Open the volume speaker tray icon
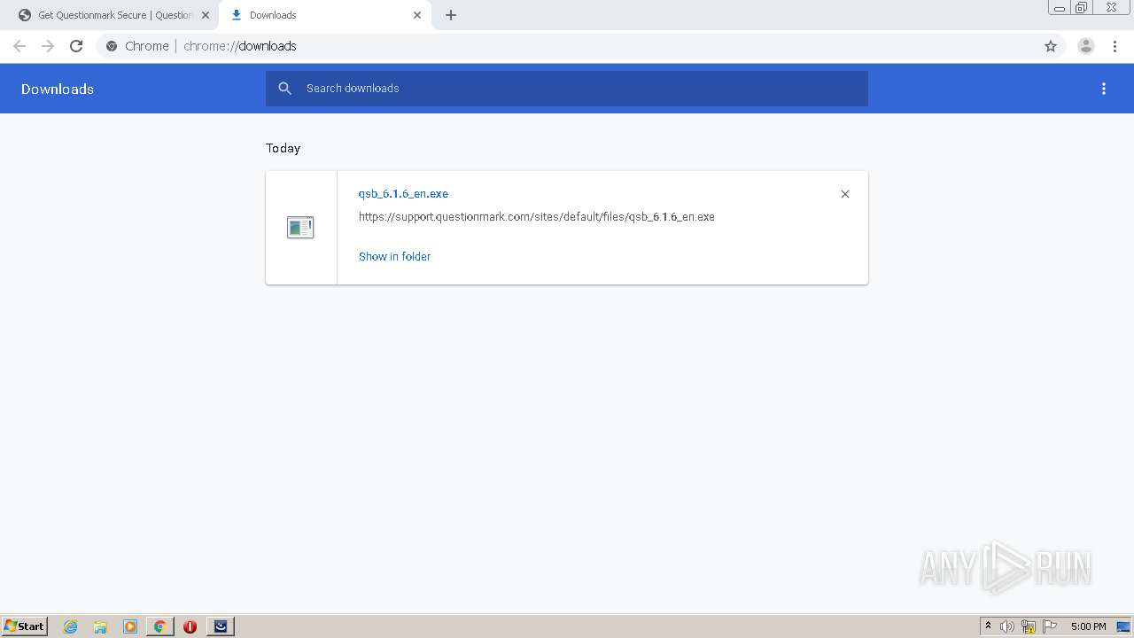The image size is (1134, 638). 1007,626
